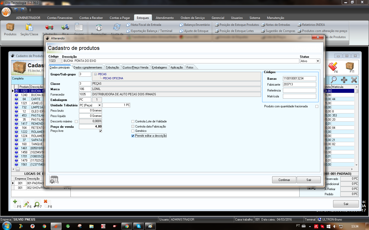Select PECAS OFICINA tree item
Viewport: 369px width, 230px height.
click(113, 78)
